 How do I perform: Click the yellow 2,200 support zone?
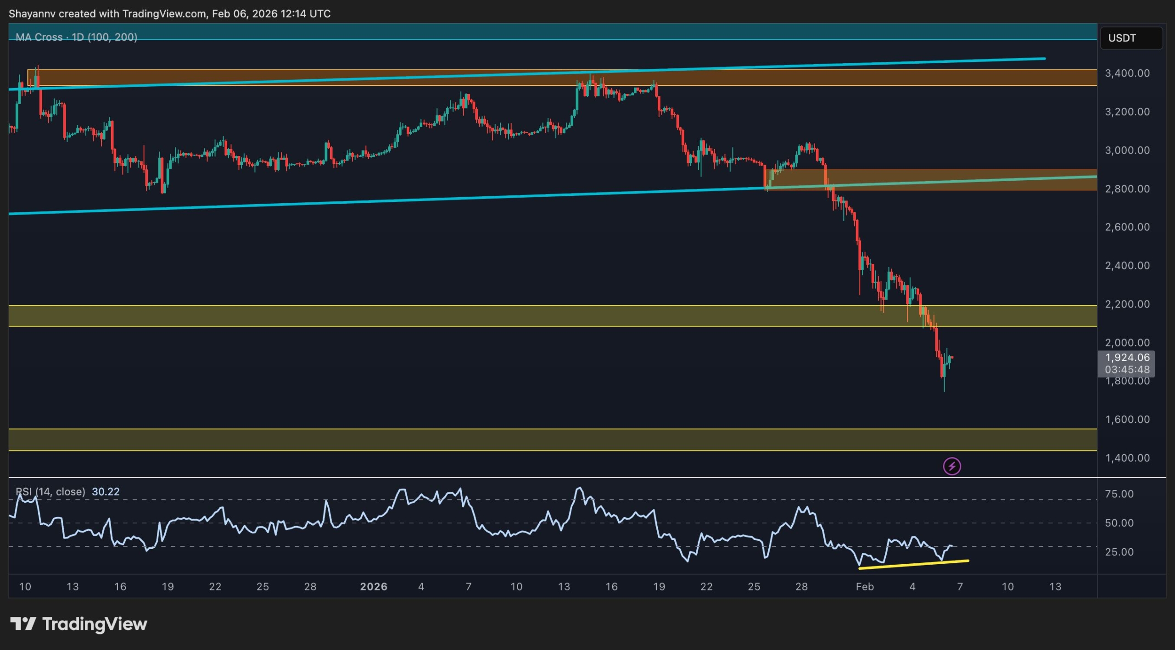(x=459, y=316)
